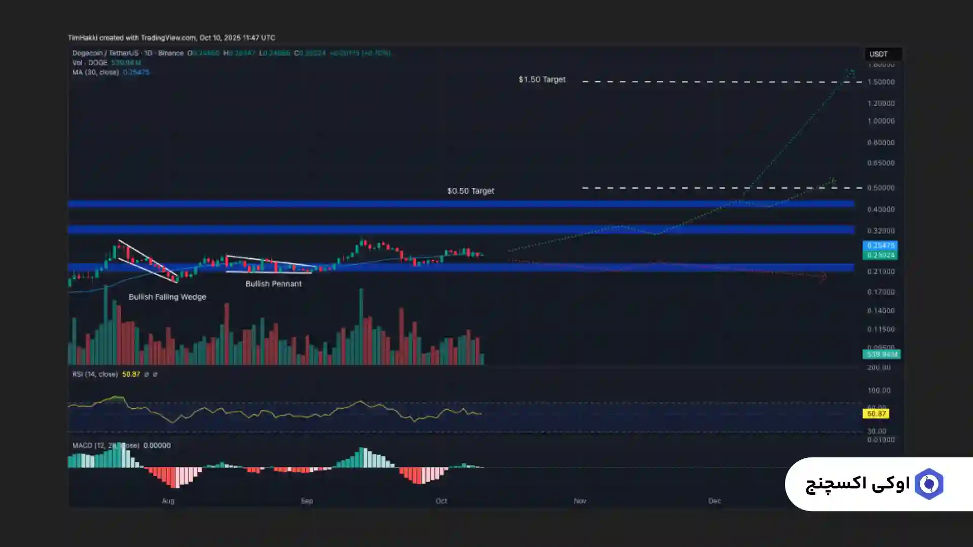Click the Nov marker on time axis
The image size is (973, 547).
pyautogui.click(x=580, y=501)
